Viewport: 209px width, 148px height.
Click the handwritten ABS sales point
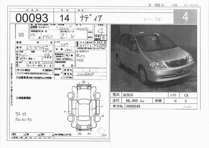80,60
